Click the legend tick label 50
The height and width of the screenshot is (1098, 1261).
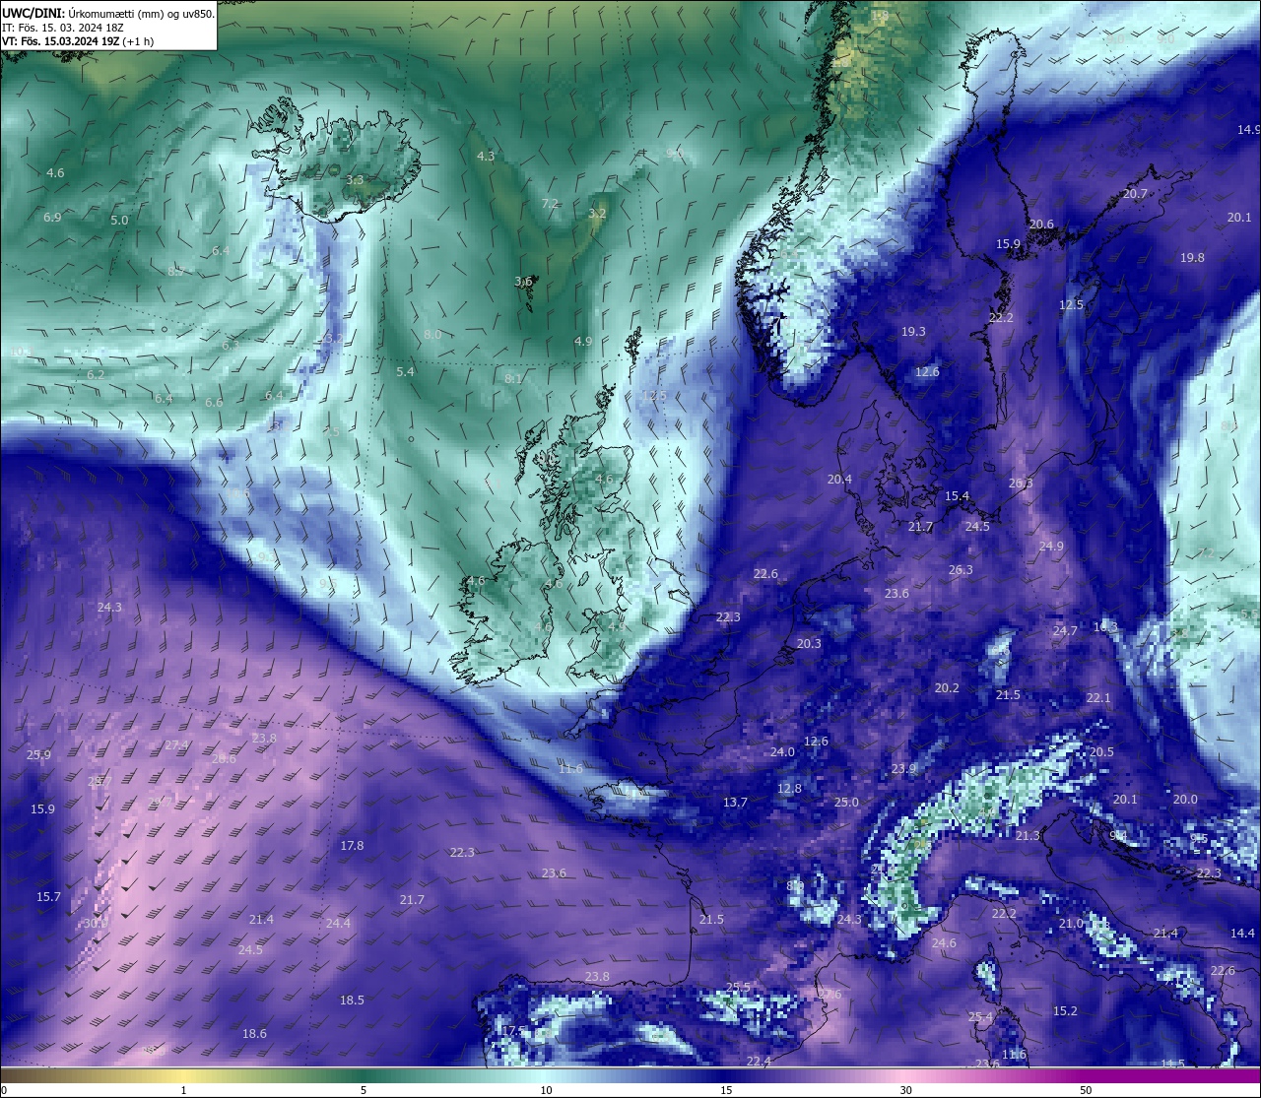(x=1086, y=1090)
